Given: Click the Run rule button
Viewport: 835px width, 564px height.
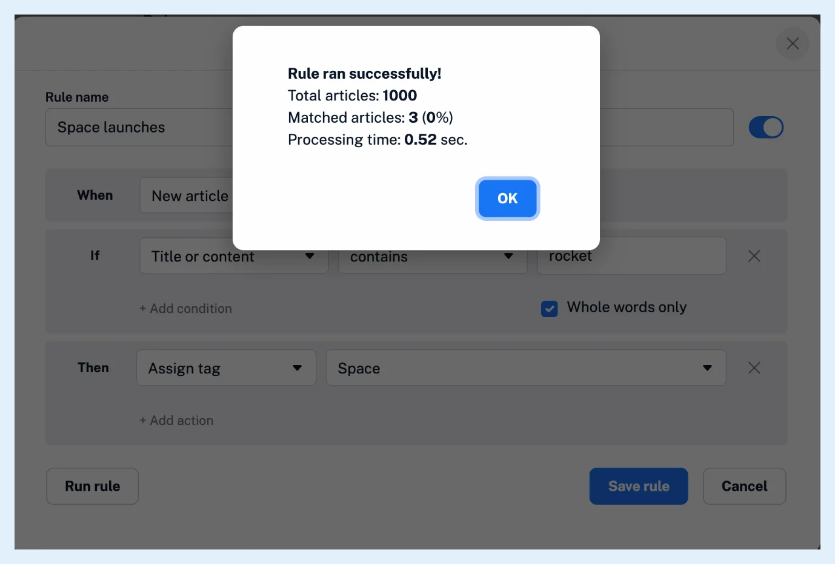Looking at the screenshot, I should click(93, 486).
